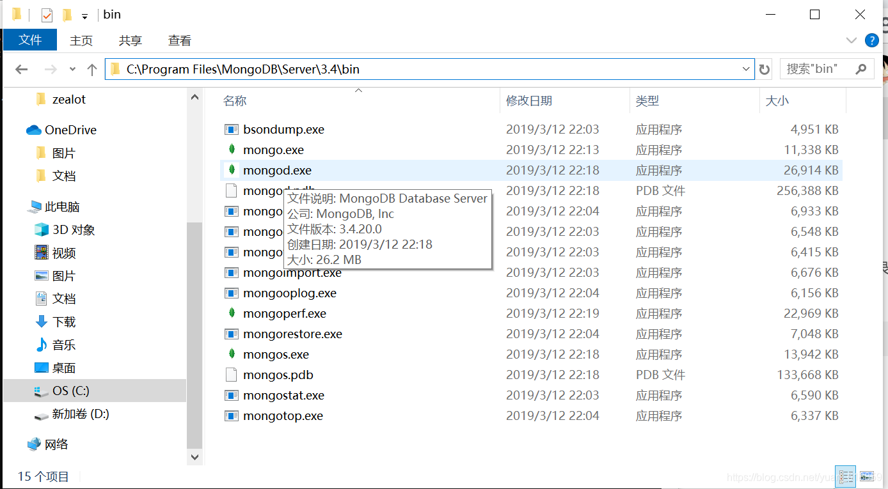Click the sidebar scroll down arrow
888x489 pixels.
click(194, 457)
